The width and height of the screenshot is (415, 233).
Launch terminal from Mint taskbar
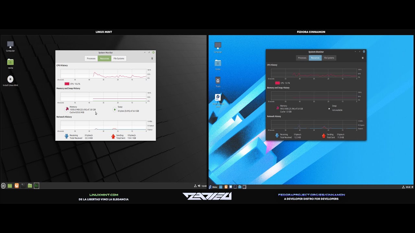pyautogui.click(x=23, y=186)
